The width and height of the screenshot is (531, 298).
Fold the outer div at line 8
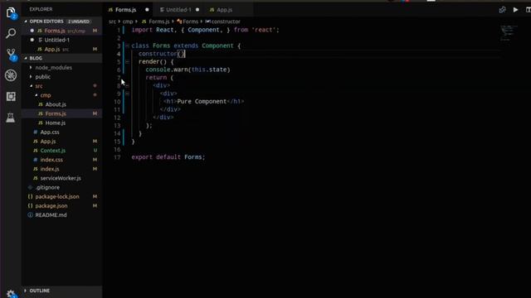(x=127, y=85)
